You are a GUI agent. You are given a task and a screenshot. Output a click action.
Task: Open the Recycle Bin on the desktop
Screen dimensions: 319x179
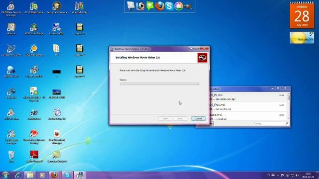(11, 156)
